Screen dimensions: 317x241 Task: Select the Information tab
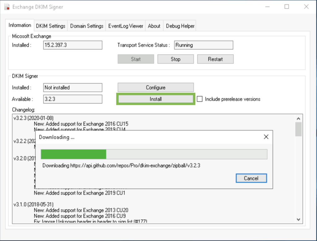(x=20, y=25)
